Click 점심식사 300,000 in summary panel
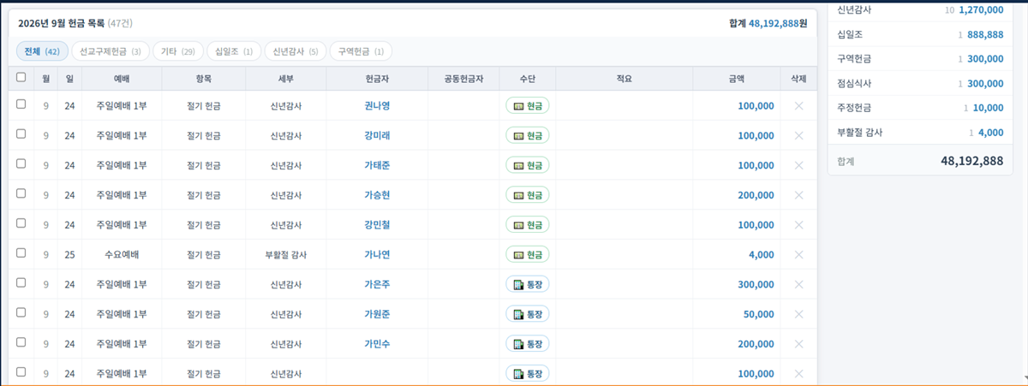The image size is (1028, 386). click(x=920, y=84)
